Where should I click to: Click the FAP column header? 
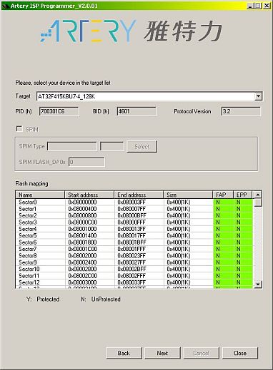tap(223, 195)
